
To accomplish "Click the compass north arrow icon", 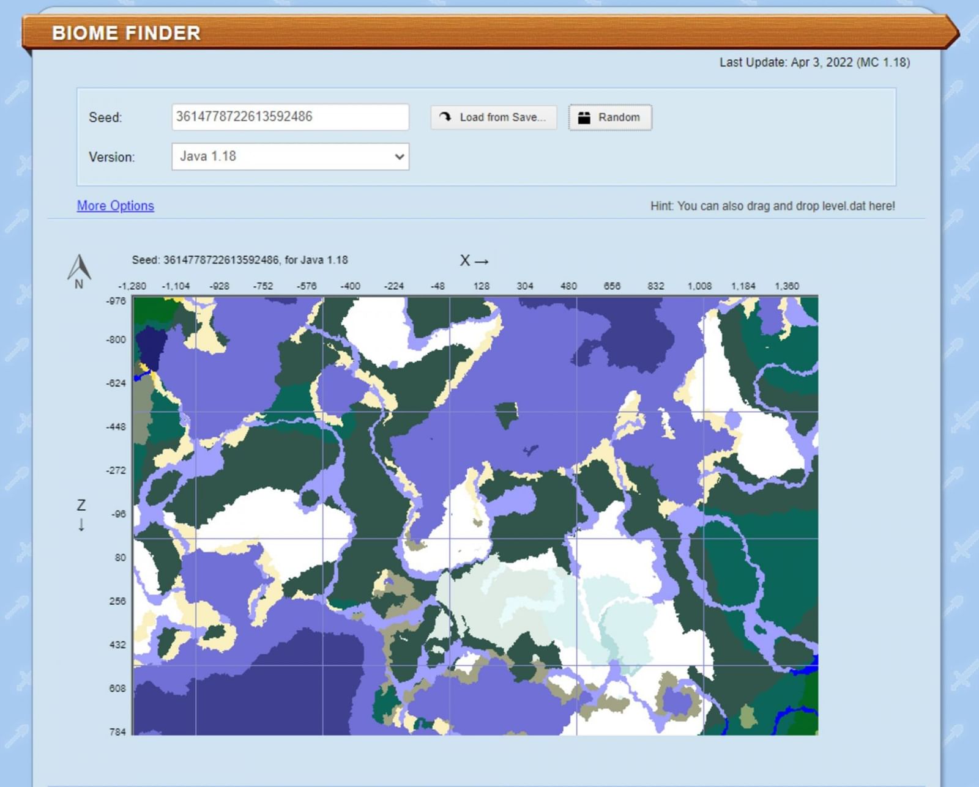I will (78, 268).
